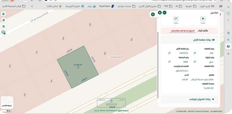Switch basemap using the thumbnail
The image size is (232, 114).
(x=7, y=103)
